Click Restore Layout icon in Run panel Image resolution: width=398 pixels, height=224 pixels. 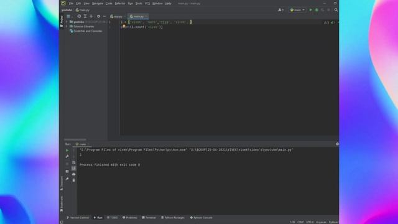tap(67, 172)
